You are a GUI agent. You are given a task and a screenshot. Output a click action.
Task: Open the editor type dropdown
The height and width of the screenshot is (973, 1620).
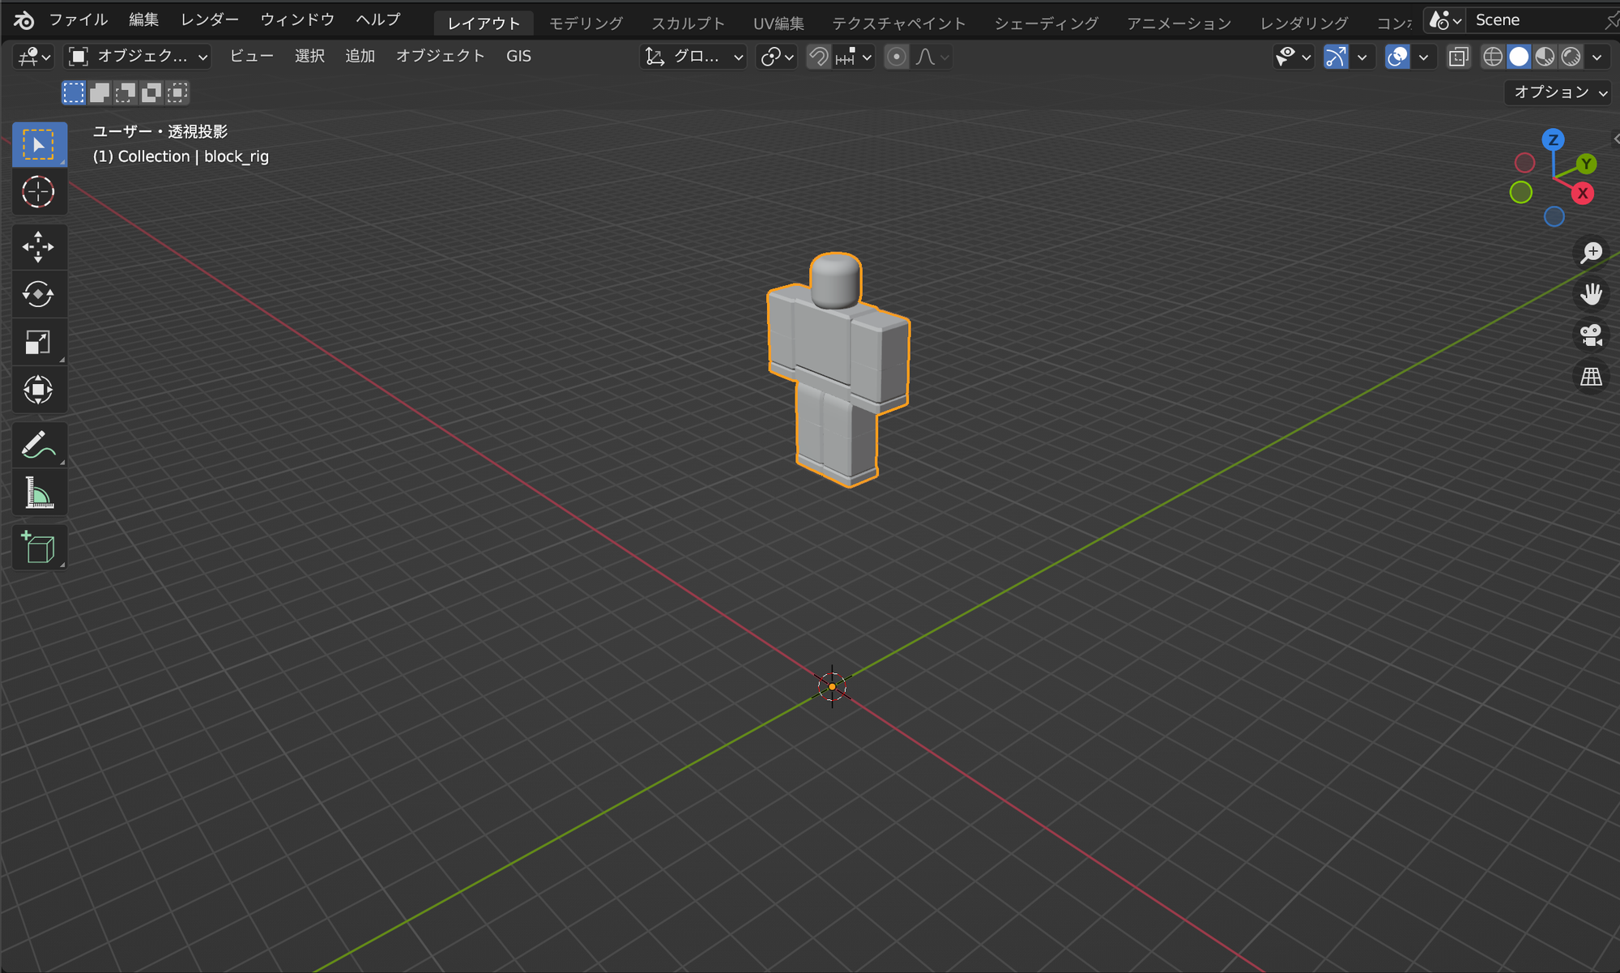pyautogui.click(x=35, y=57)
